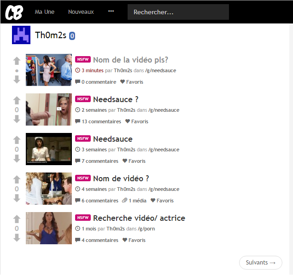
Task: Open the 'Recherche vidéo/ actrice' post title
Action: tap(139, 218)
